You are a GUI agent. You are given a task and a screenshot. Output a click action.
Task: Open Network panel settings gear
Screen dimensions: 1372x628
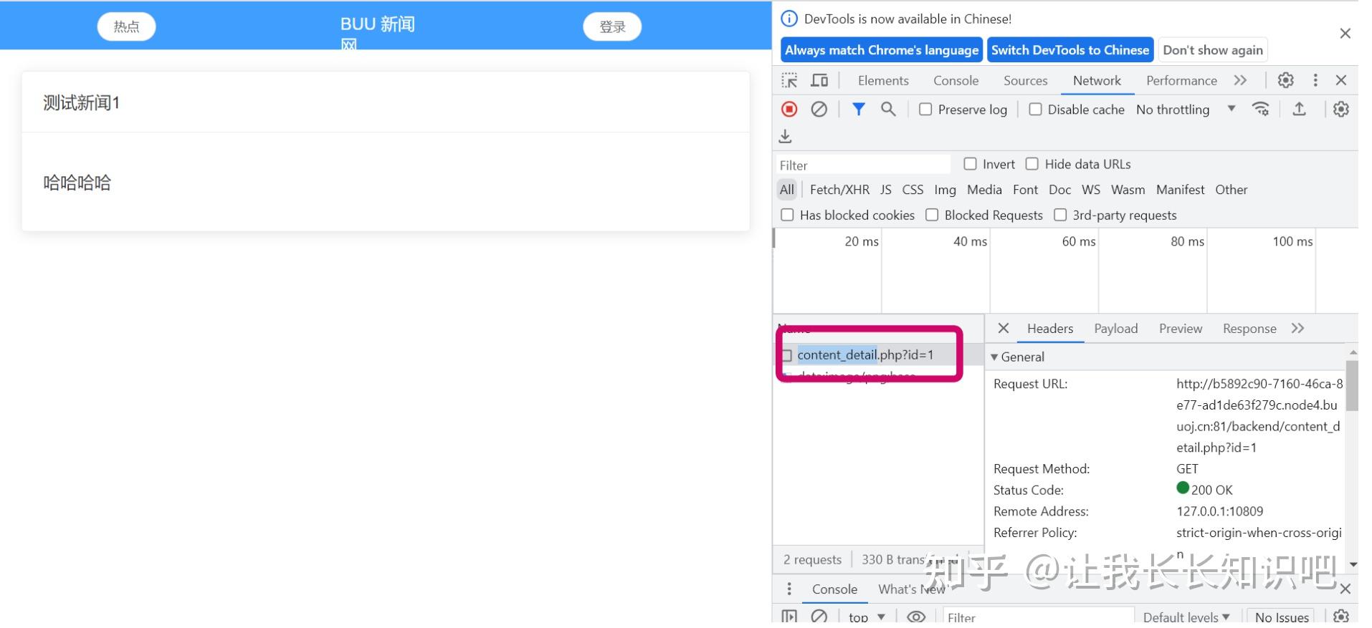tap(1340, 109)
